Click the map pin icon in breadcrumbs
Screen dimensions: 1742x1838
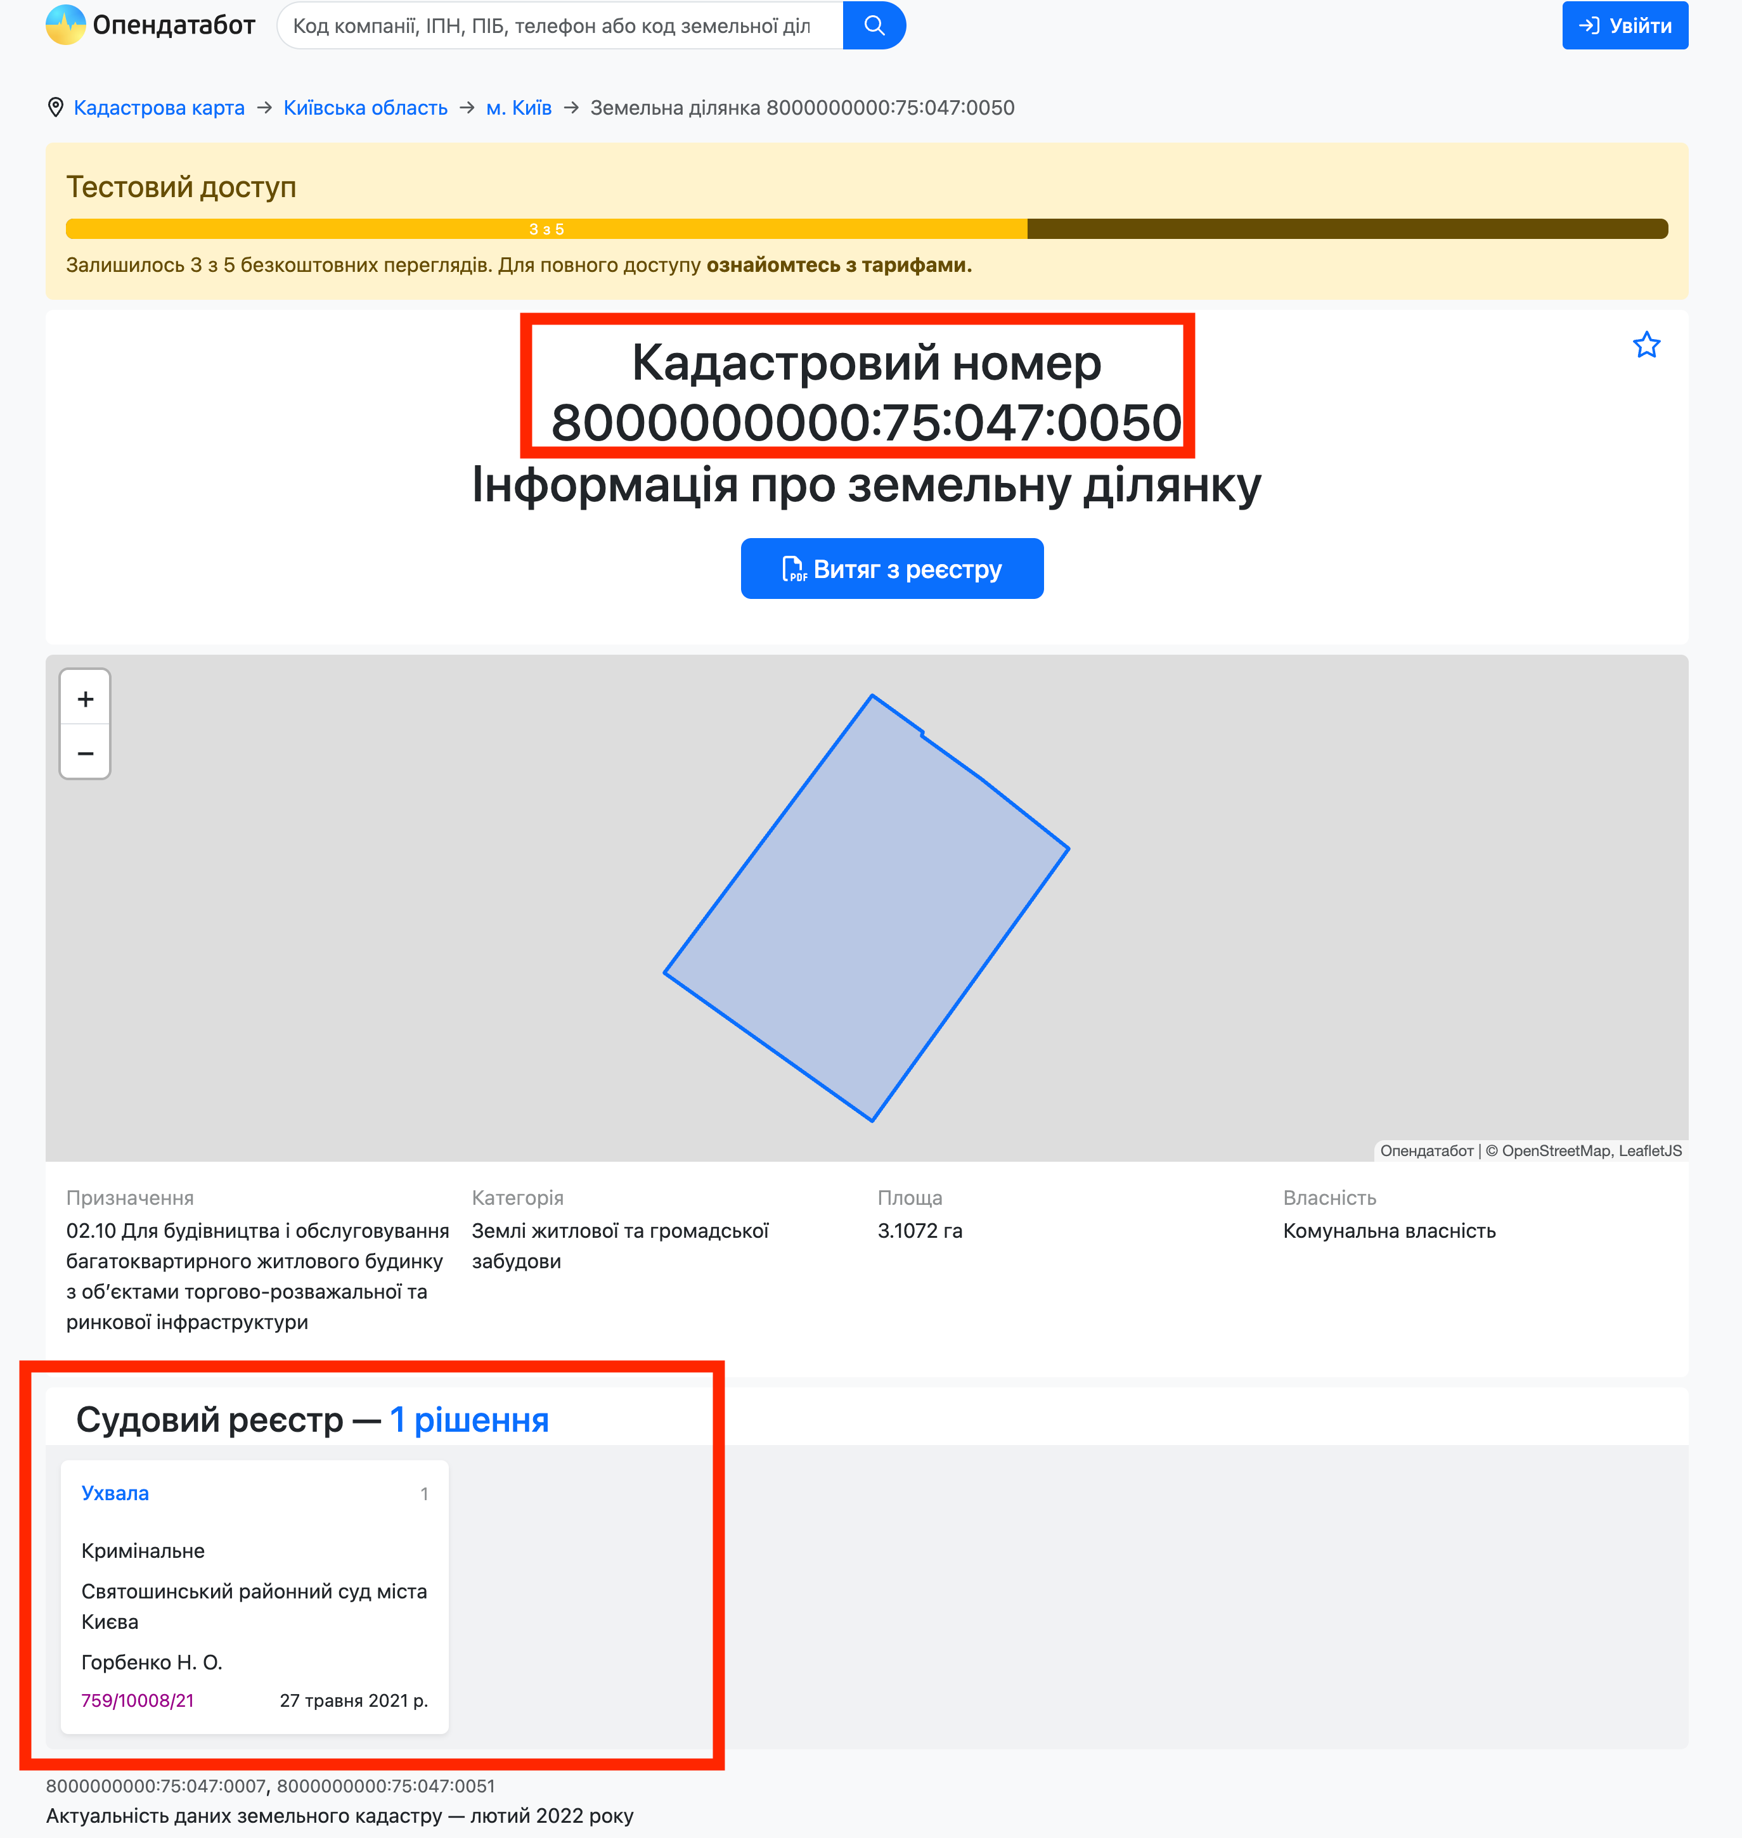(x=56, y=108)
